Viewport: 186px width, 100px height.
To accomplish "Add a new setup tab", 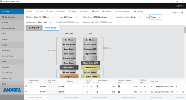I will click(x=182, y=13).
